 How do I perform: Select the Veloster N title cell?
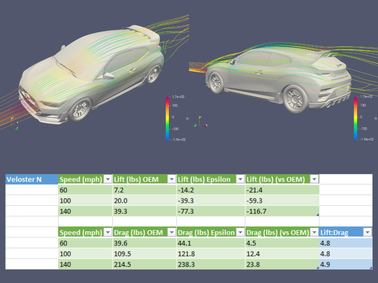[31, 180]
